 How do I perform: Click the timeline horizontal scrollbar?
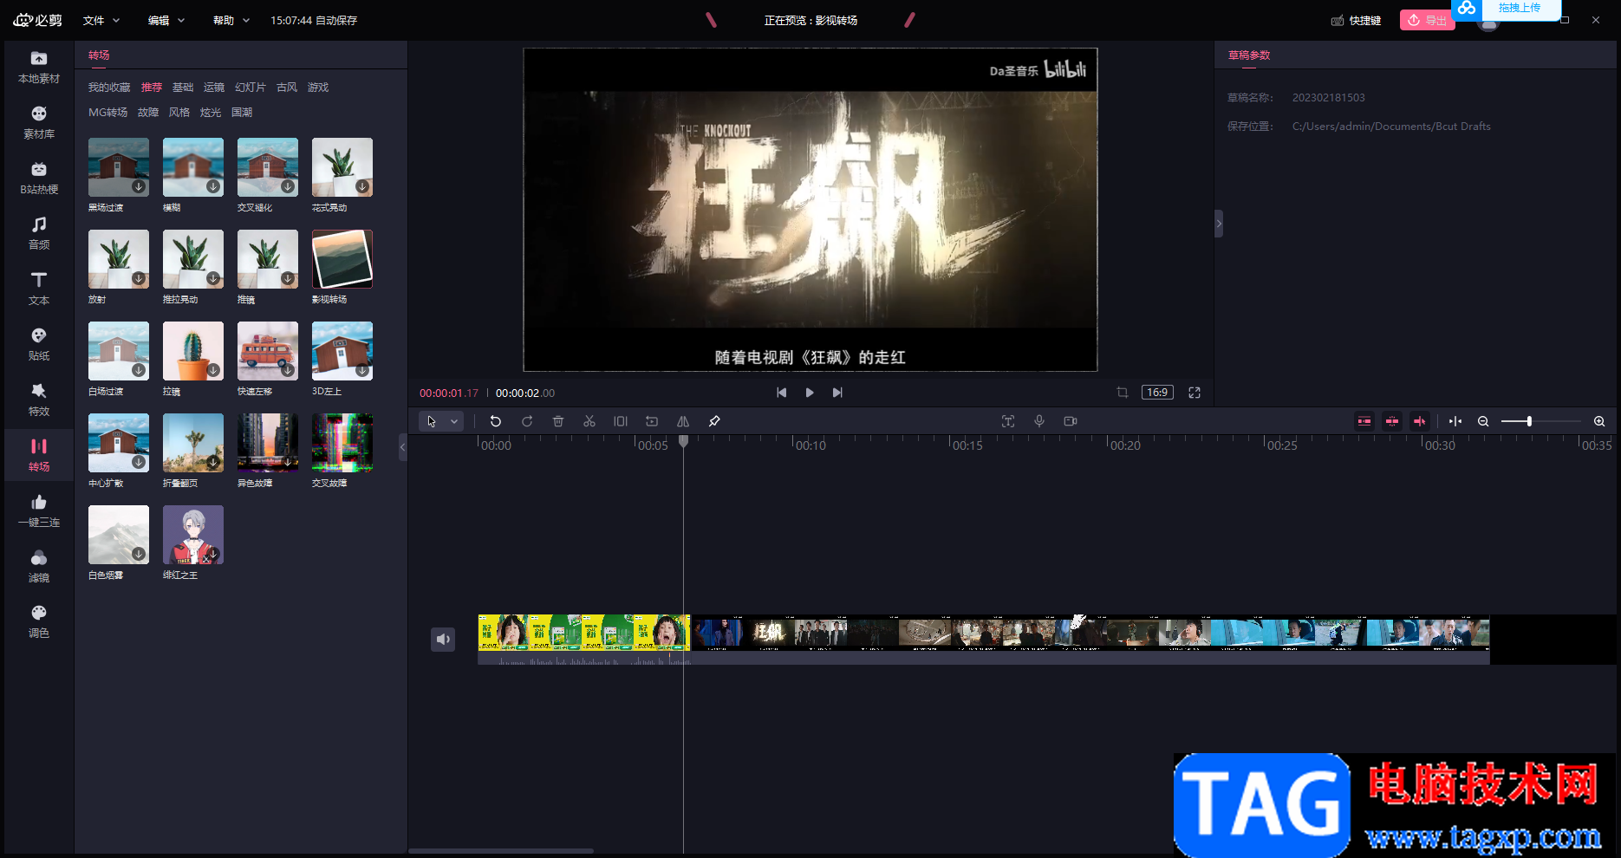(x=501, y=851)
